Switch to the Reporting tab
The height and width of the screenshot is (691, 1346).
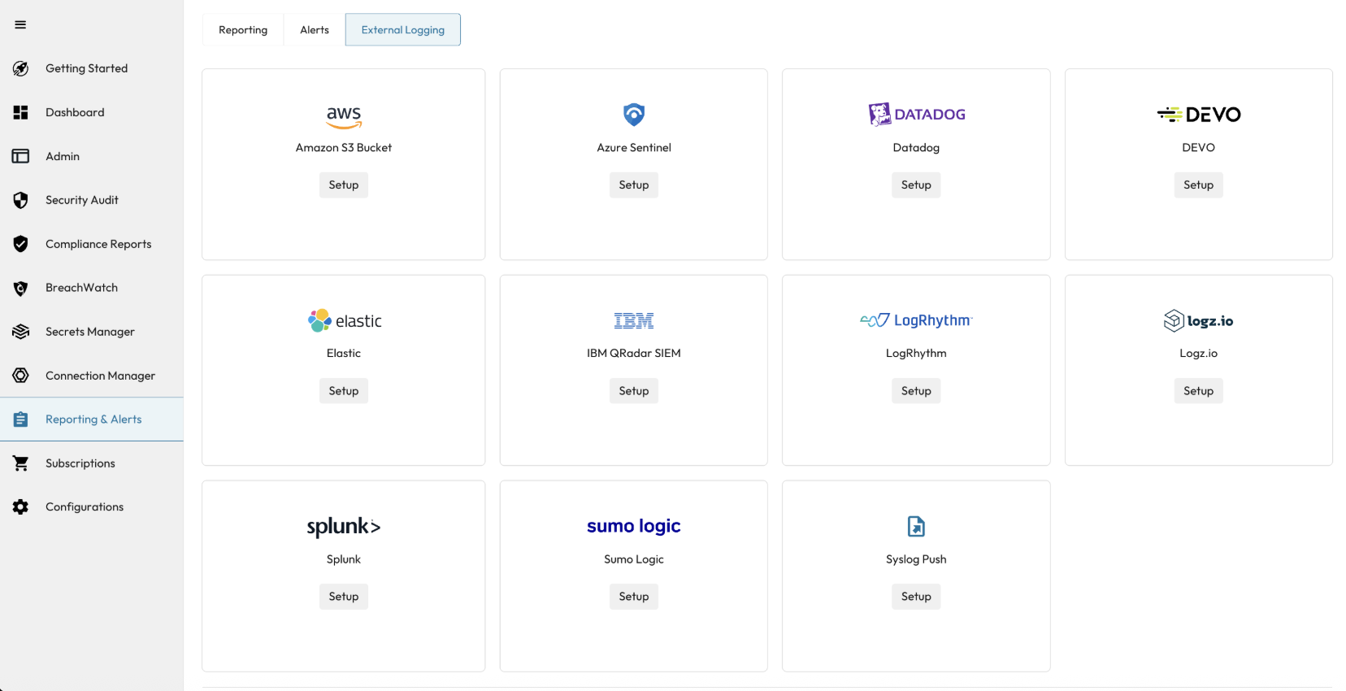point(243,30)
